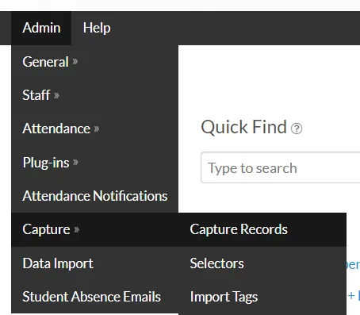Select the Capture menu entry
The width and height of the screenshot is (360, 315).
tap(94, 229)
